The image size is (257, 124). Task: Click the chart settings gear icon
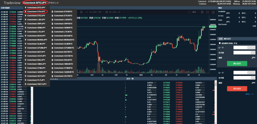202,12
